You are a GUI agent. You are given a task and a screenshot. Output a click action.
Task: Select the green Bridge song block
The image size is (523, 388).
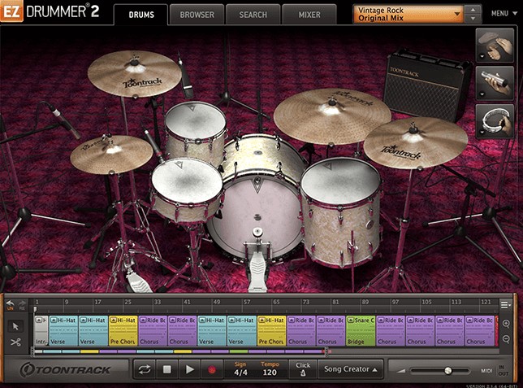(x=361, y=331)
